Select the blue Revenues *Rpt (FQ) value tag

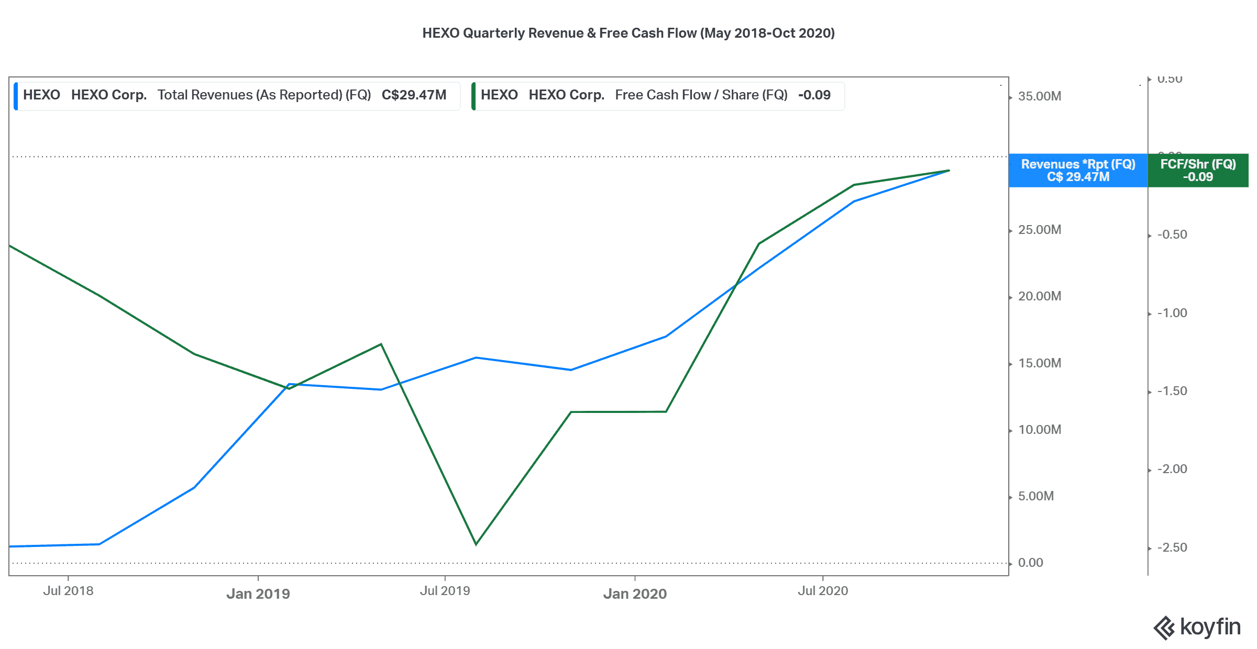tap(1078, 171)
